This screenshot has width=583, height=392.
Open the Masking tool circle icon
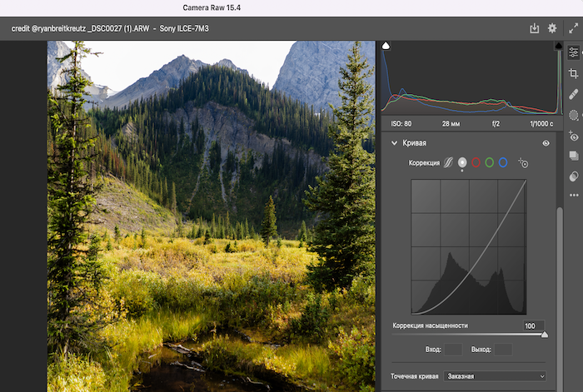tap(574, 115)
